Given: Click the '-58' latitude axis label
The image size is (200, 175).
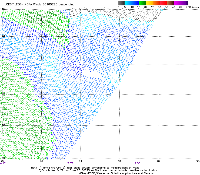Looking at the screenshot, I should (2, 125).
